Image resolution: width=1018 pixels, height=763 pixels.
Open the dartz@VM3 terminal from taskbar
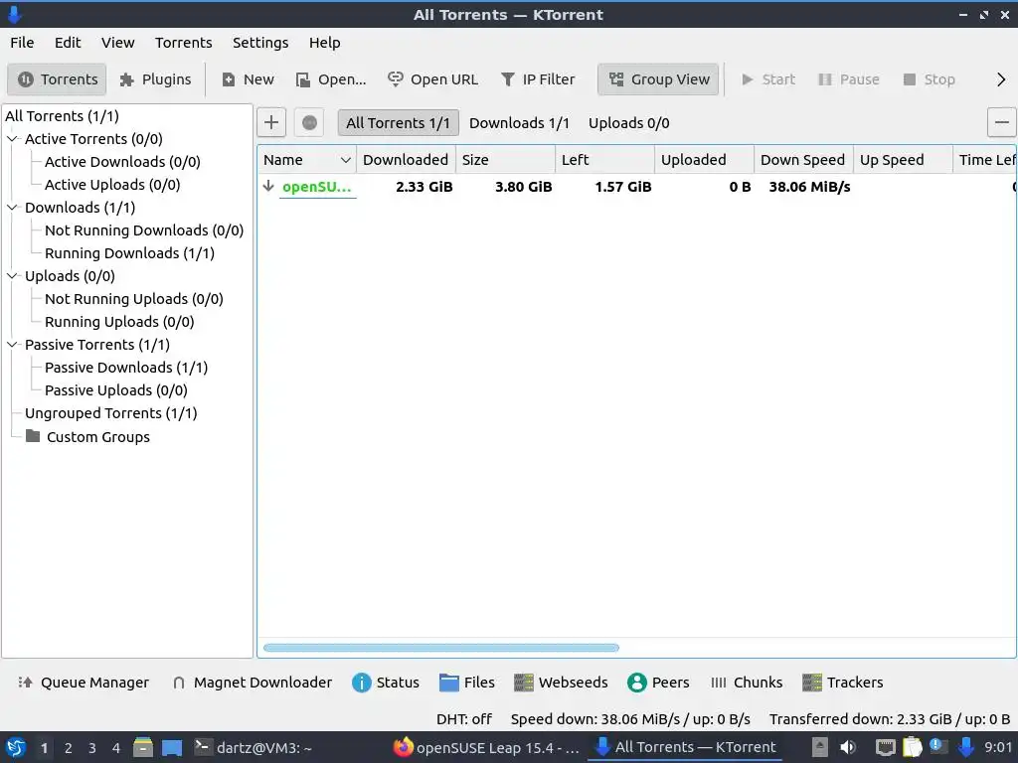pos(254,748)
